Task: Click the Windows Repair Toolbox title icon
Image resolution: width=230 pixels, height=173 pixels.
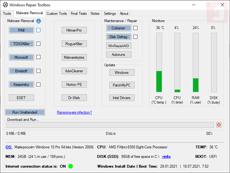Action: tap(5, 5)
